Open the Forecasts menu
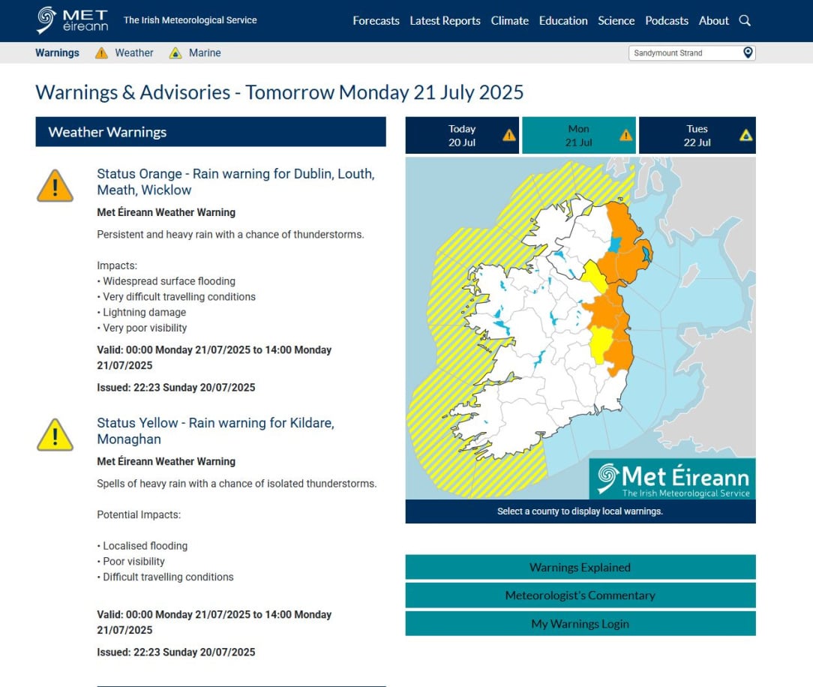The image size is (813, 687). pos(376,21)
